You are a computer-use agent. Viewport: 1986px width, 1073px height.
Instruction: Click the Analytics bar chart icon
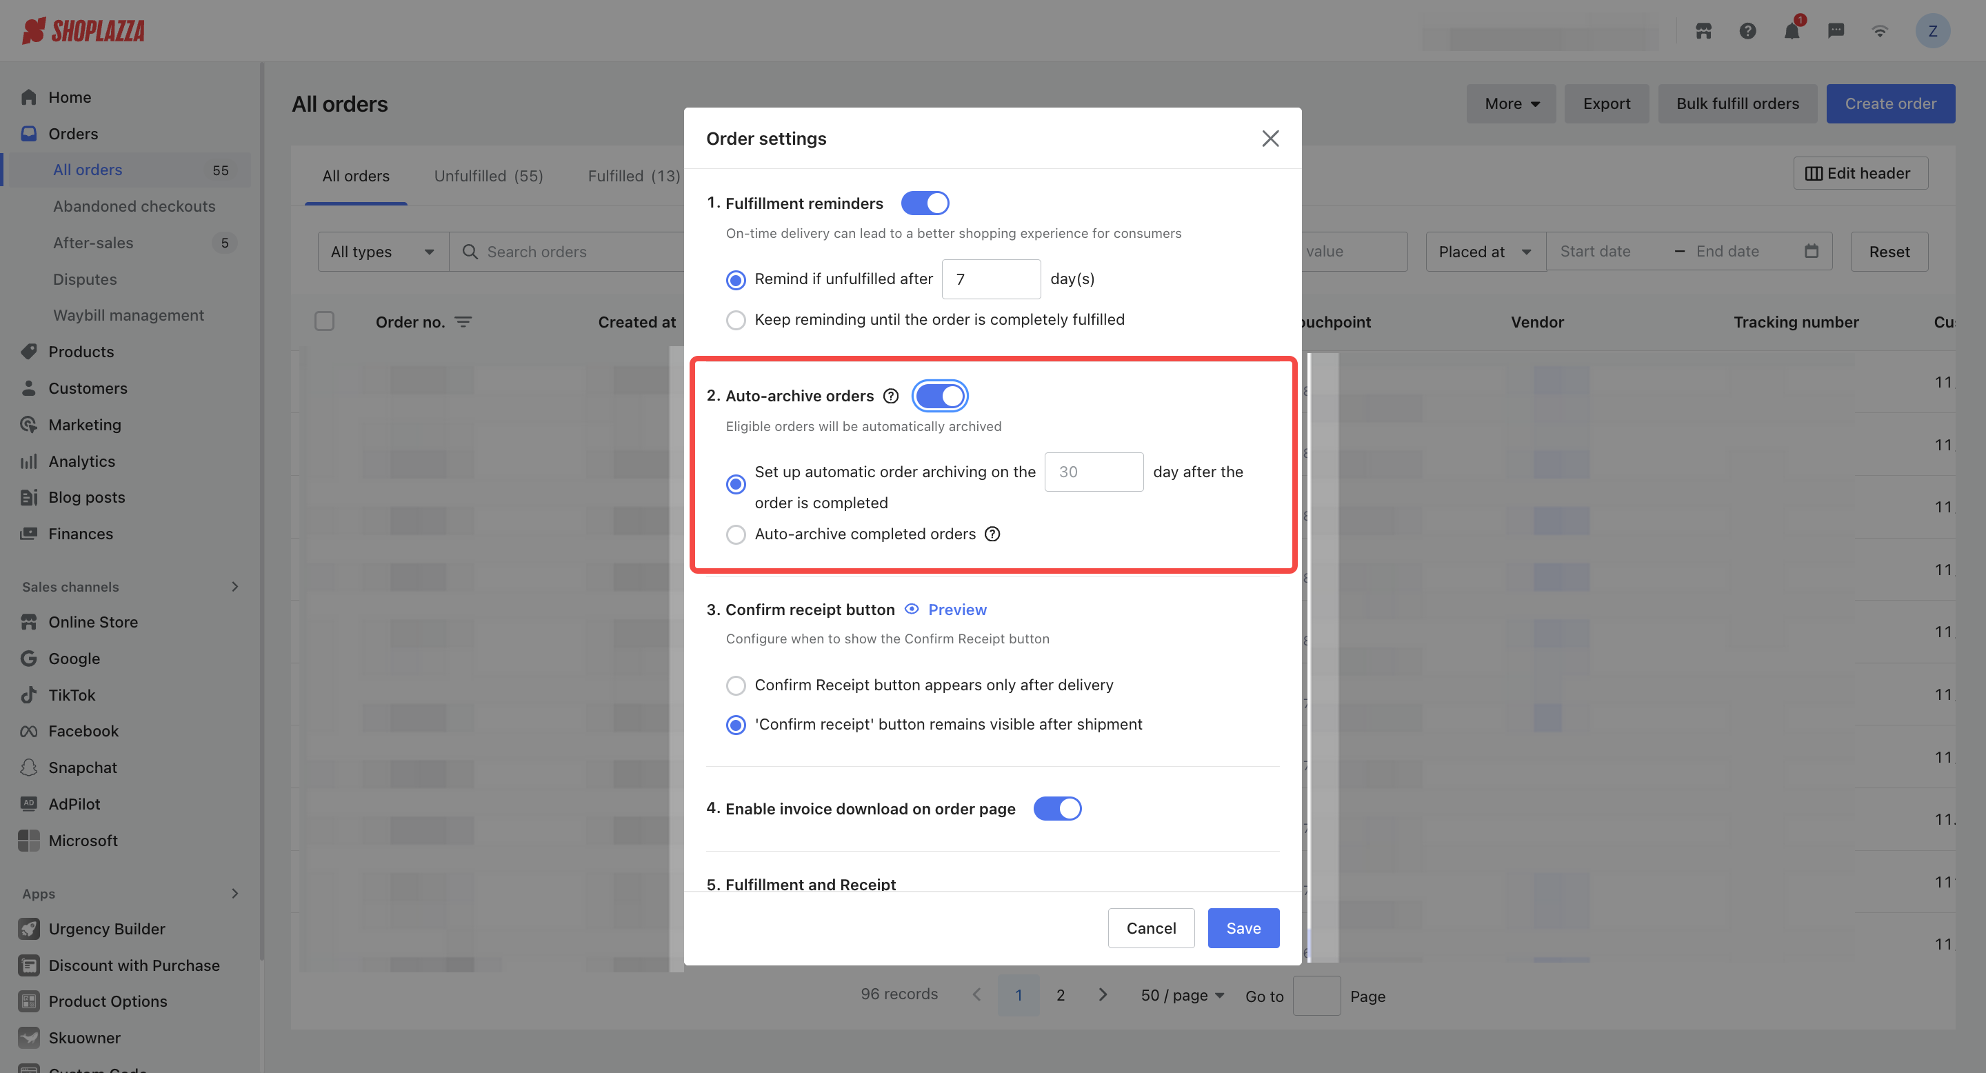[x=28, y=461]
